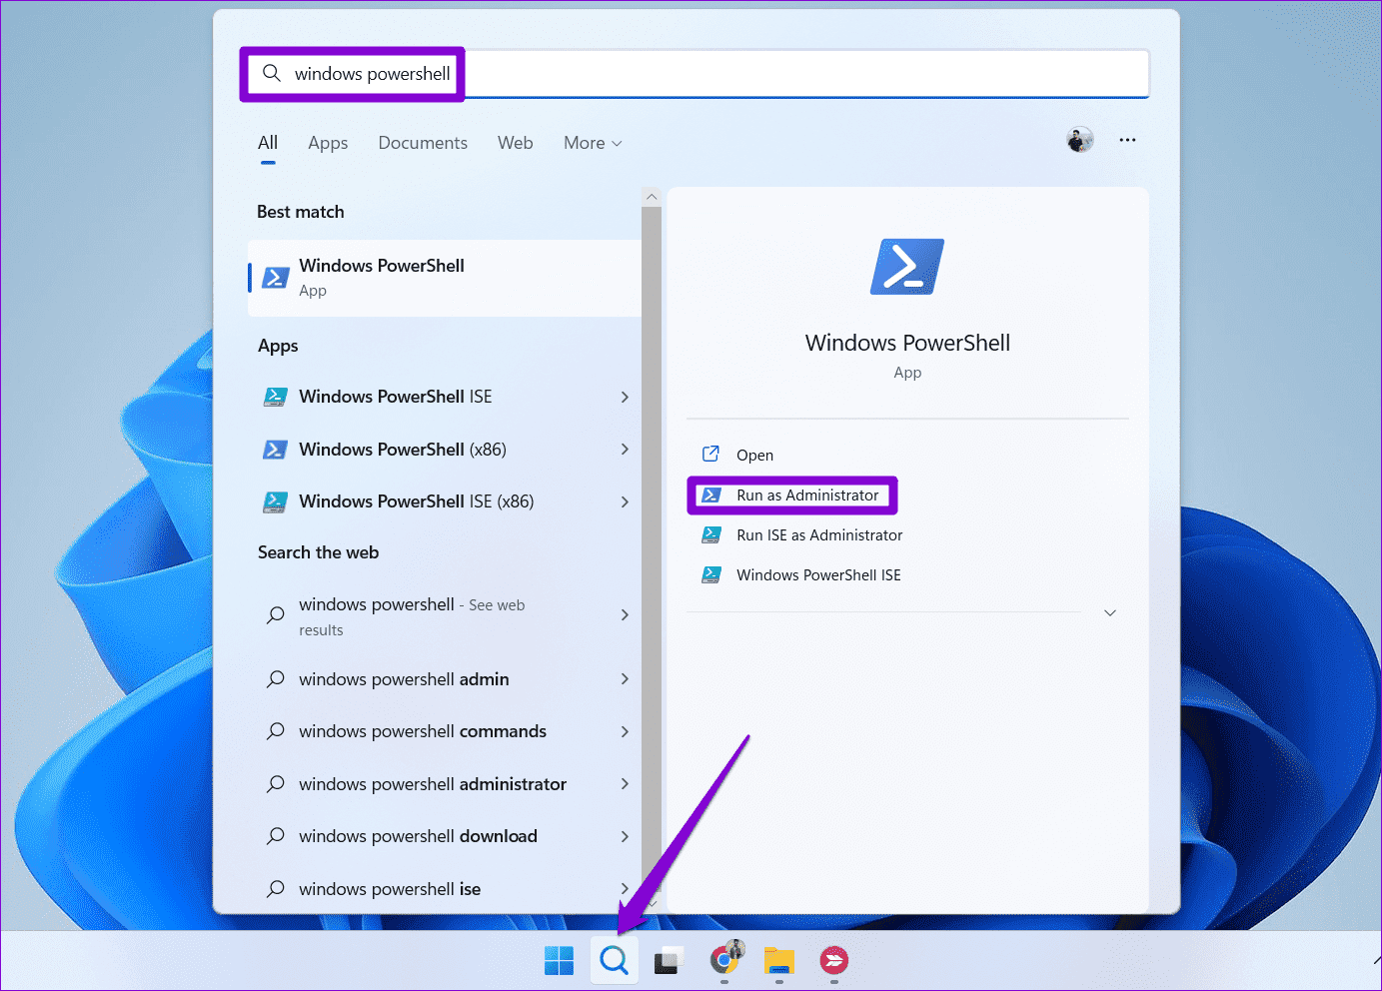Switch to the Apps filter tab
The width and height of the screenshot is (1382, 991).
pos(328,143)
